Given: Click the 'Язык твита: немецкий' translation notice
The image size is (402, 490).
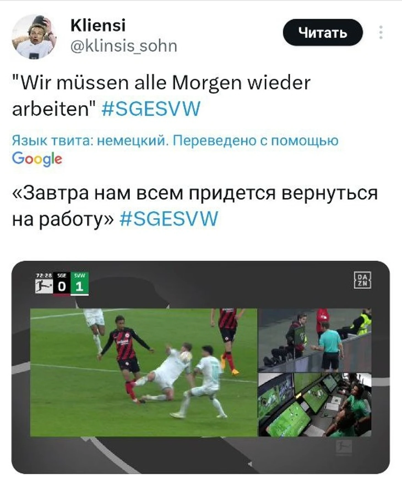Looking at the screenshot, I should point(175,141).
